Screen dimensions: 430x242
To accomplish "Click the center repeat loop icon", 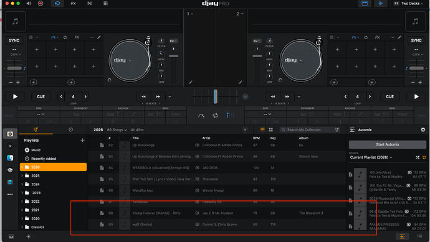I will pos(215,116).
